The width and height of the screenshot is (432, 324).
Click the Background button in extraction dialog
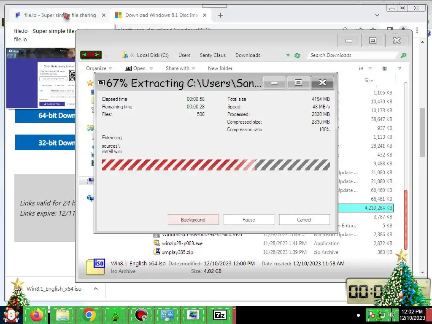click(x=193, y=219)
